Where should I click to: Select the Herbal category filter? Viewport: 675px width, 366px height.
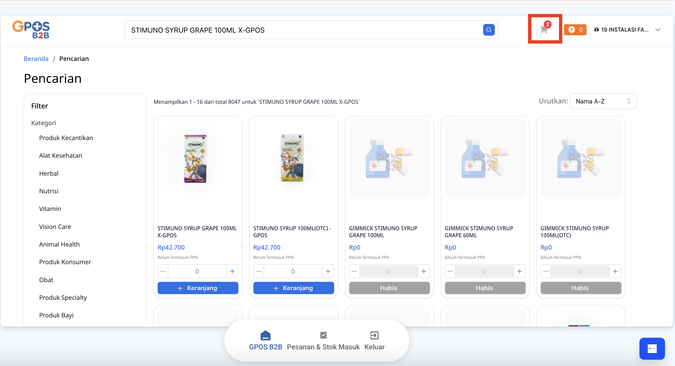[49, 174]
